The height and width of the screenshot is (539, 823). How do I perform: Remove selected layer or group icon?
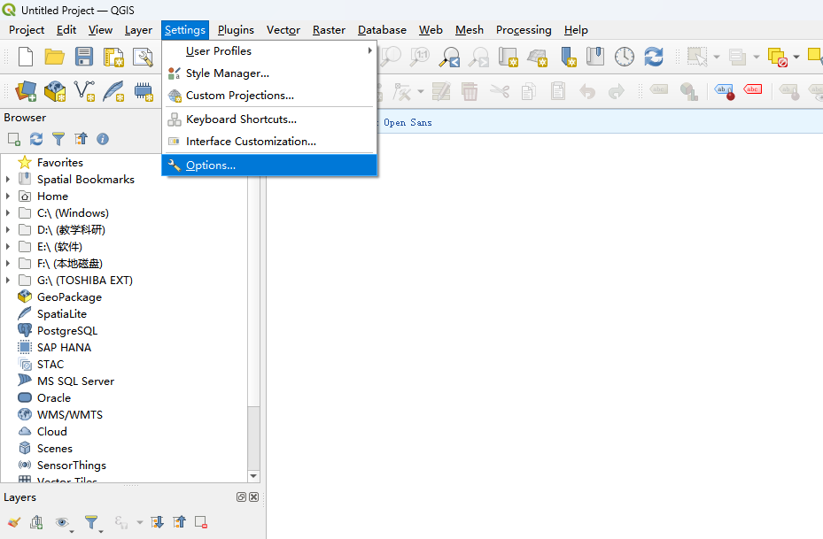click(x=201, y=522)
